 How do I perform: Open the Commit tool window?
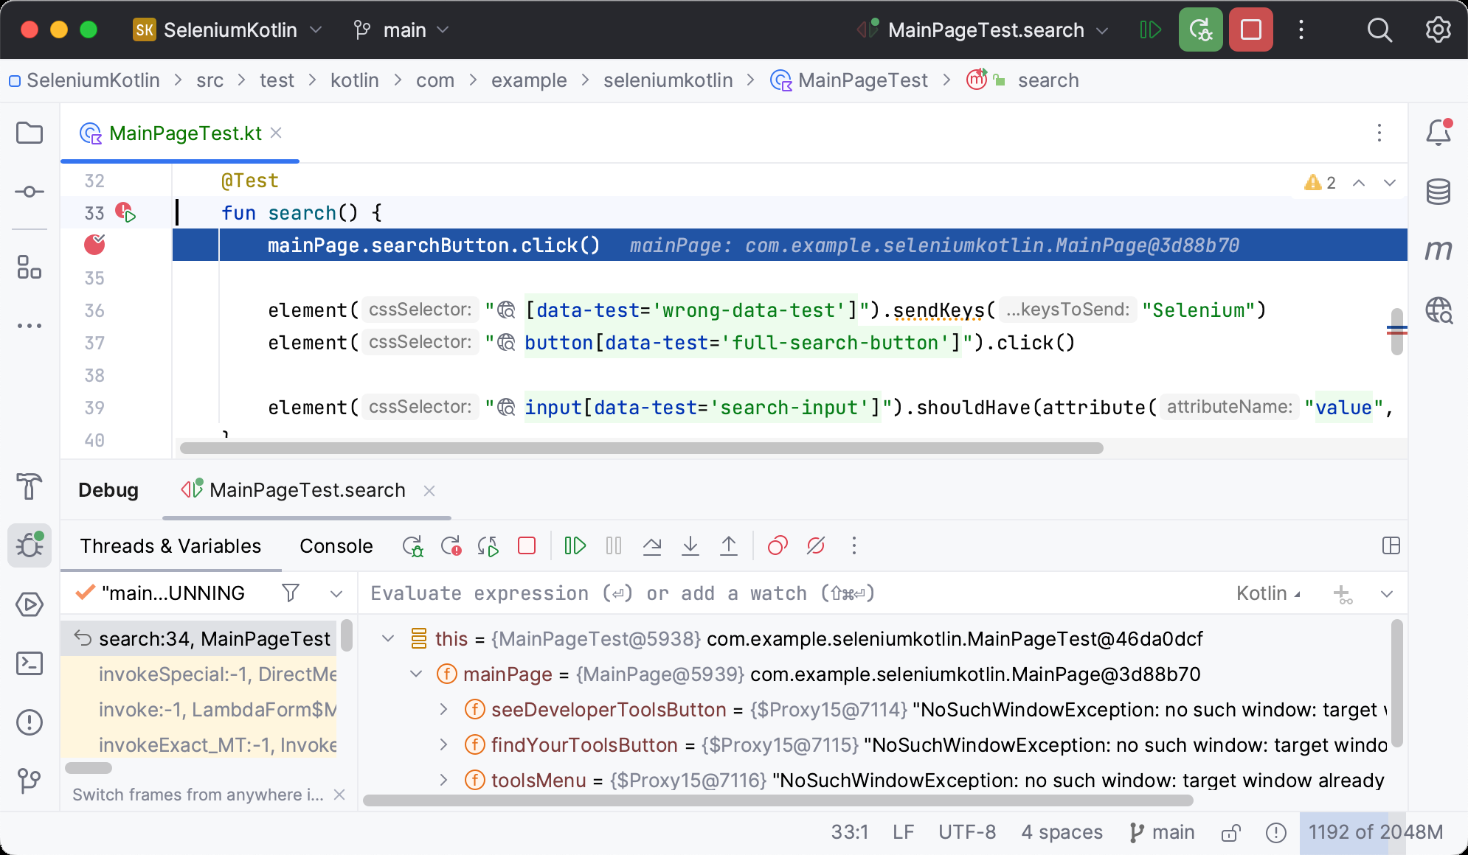coord(29,192)
